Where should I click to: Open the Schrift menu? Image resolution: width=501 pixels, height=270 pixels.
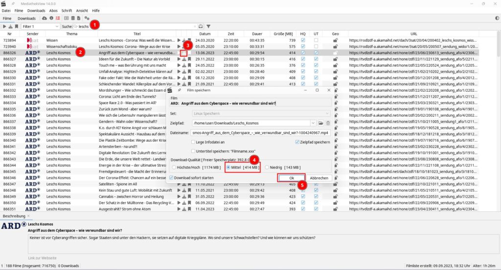click(x=67, y=11)
